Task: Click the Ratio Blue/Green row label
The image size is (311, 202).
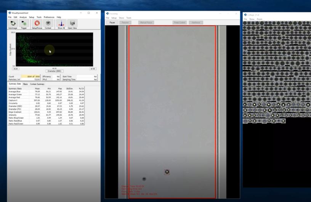Action: (x=16, y=118)
